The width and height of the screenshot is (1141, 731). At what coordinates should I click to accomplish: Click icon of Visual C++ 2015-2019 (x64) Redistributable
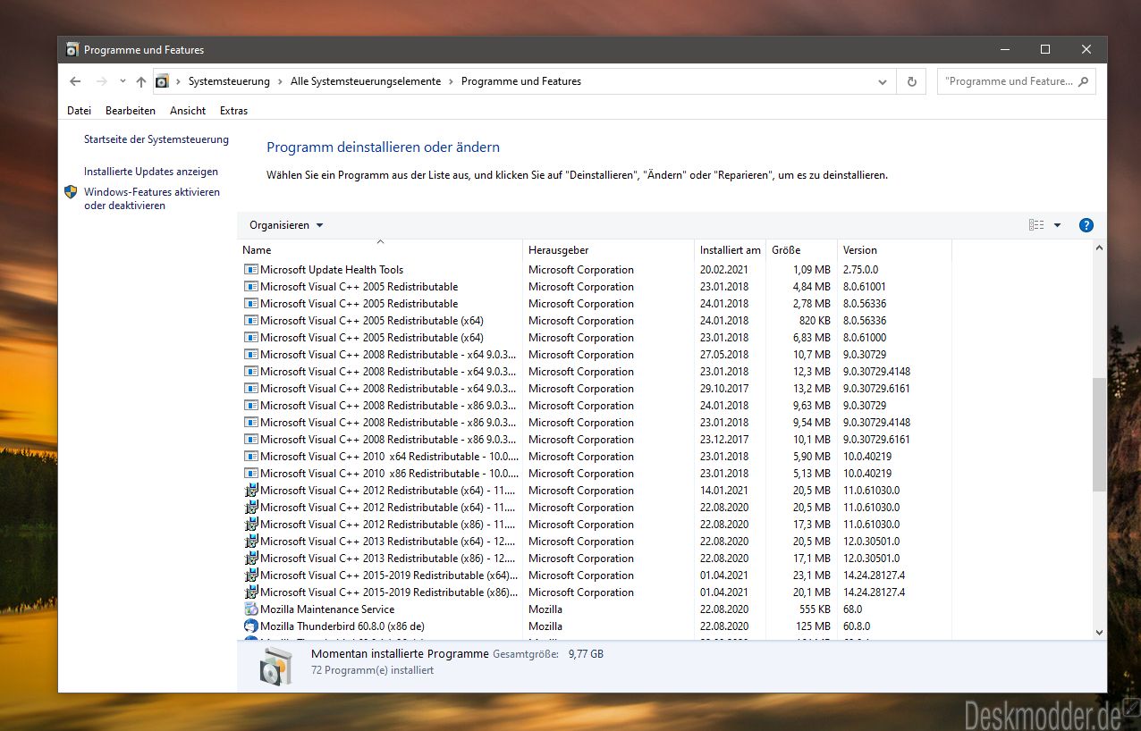click(251, 576)
